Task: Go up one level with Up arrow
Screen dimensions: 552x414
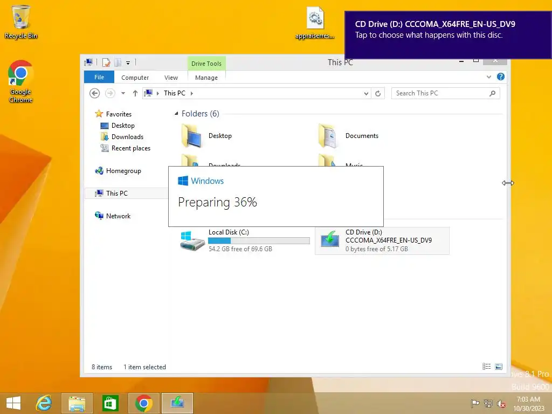Action: coord(135,93)
